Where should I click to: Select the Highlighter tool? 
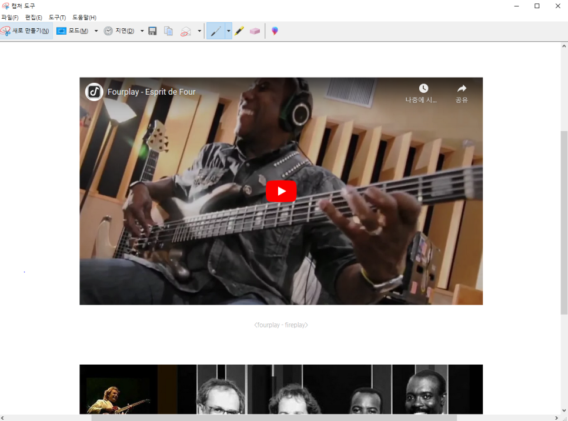click(239, 31)
